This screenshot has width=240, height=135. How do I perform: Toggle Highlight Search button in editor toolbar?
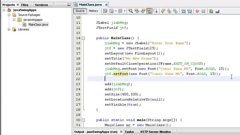[149, 11]
